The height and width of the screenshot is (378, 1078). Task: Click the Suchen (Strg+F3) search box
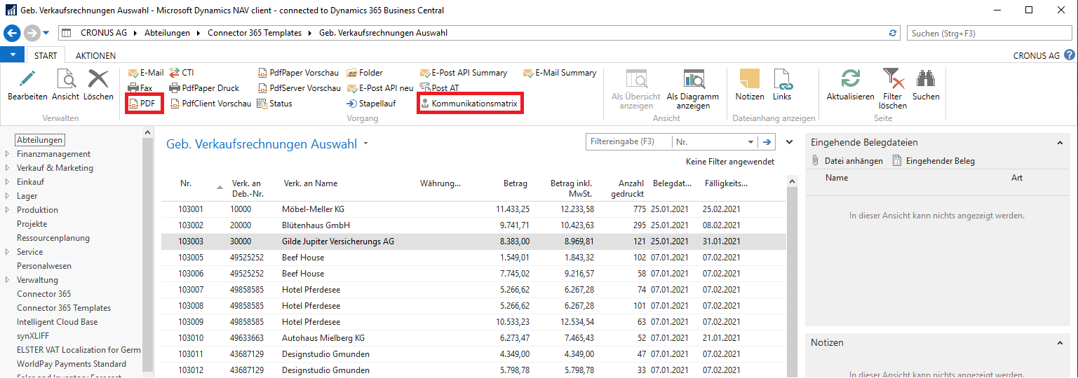click(990, 33)
